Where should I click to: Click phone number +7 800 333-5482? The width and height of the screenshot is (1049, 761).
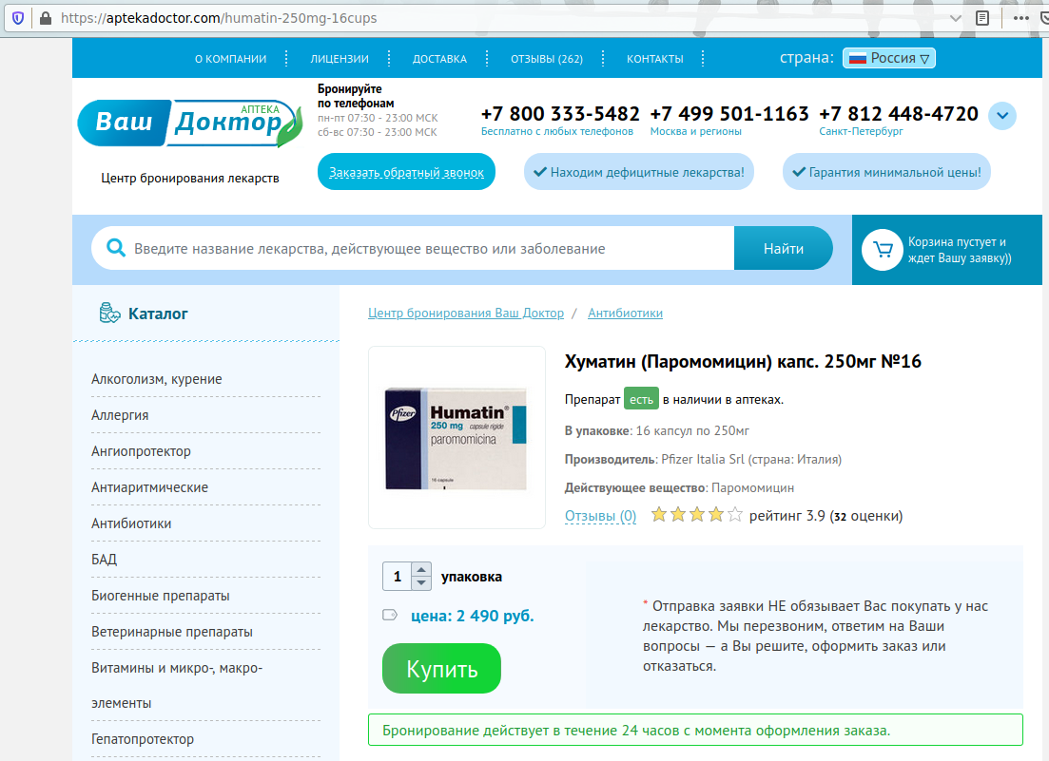[x=560, y=114]
